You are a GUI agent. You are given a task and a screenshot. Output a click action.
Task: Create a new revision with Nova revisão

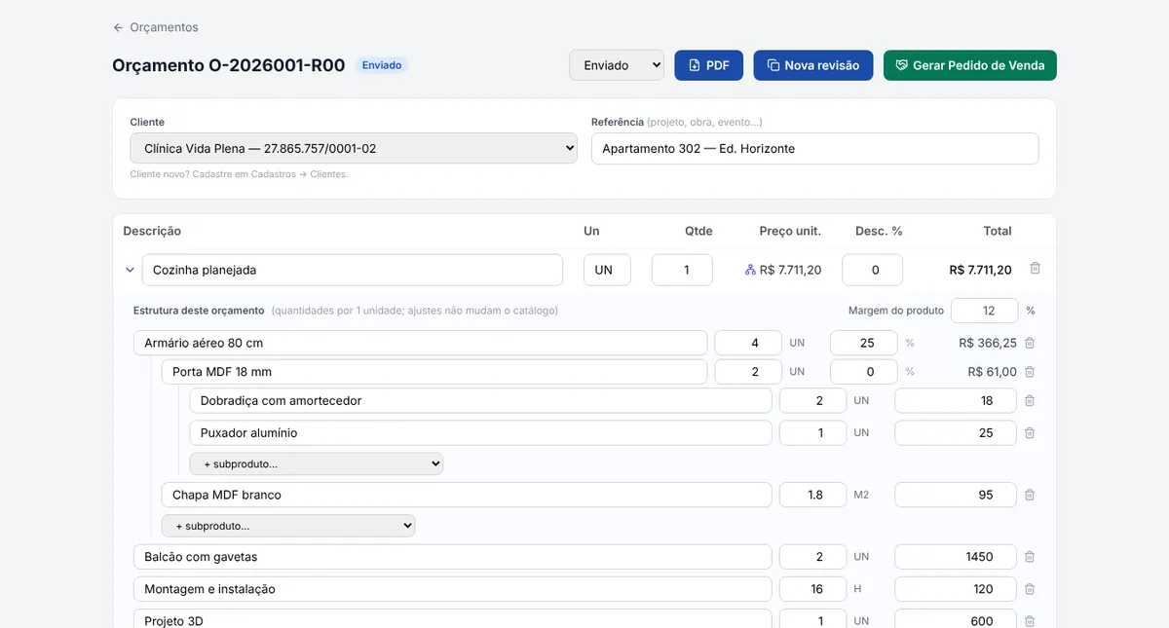tap(813, 65)
